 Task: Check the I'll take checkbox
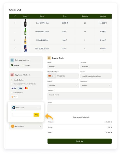pos(23,65)
